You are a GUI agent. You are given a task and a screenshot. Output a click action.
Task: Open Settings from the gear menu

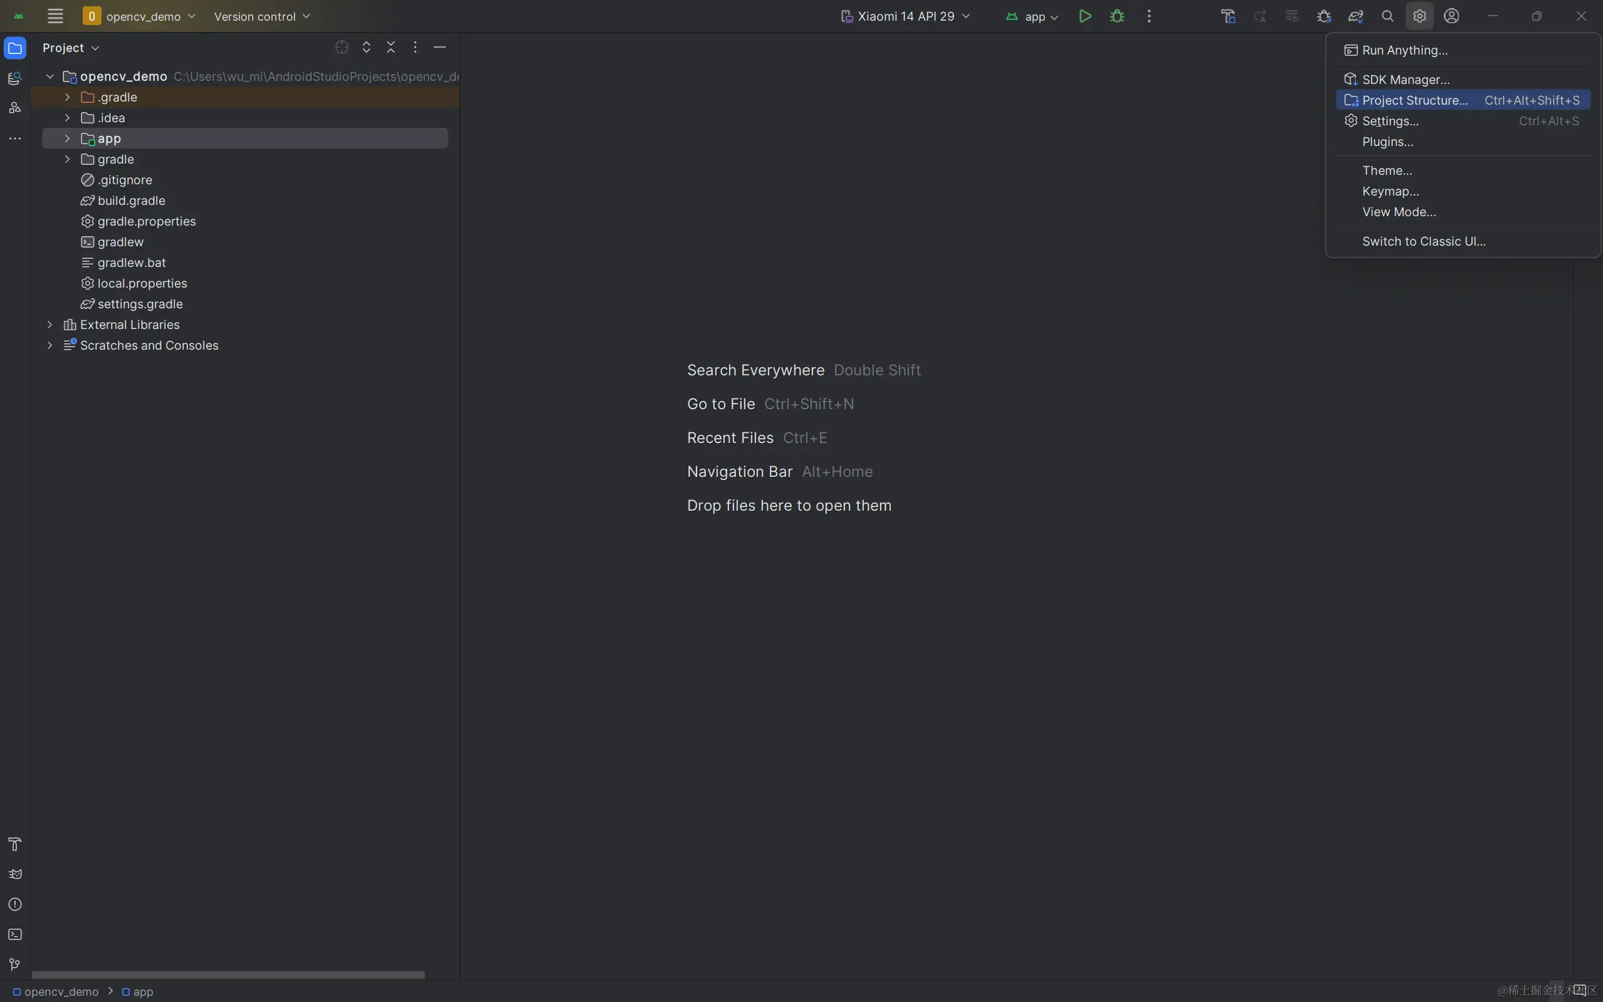click(x=1463, y=120)
